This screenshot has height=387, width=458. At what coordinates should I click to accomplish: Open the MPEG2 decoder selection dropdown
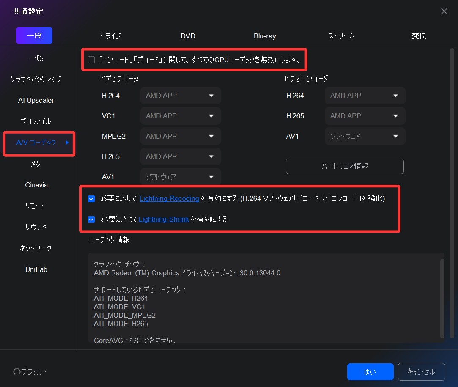click(x=181, y=136)
